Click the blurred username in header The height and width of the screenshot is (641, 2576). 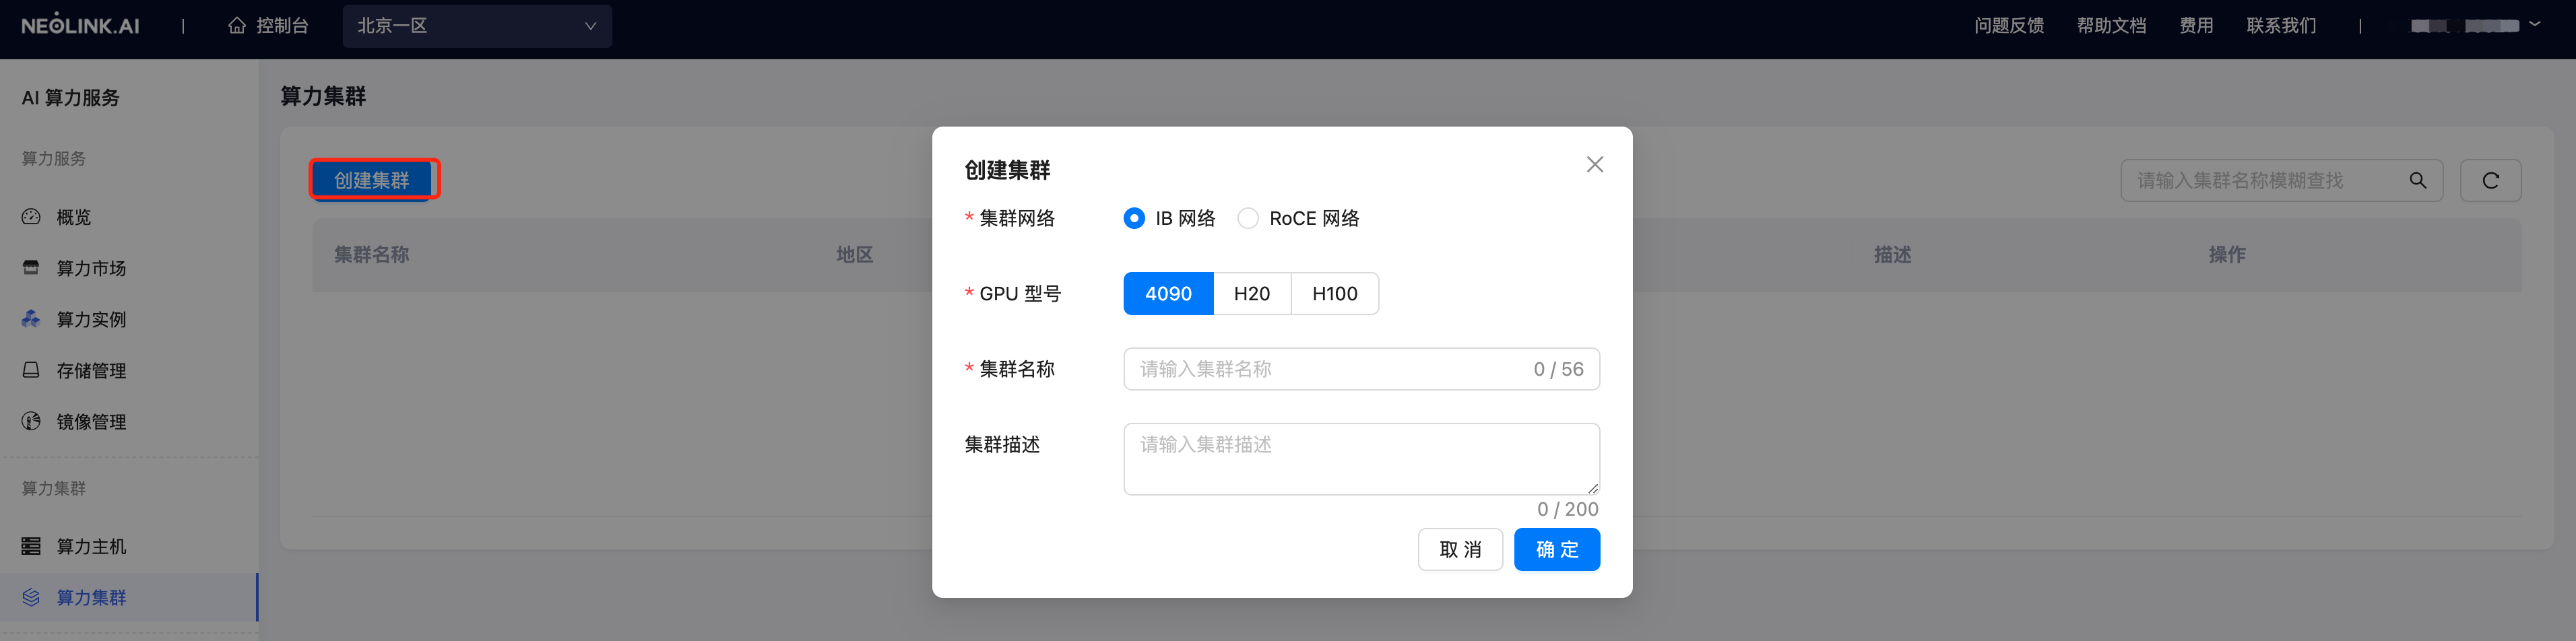tap(2464, 25)
